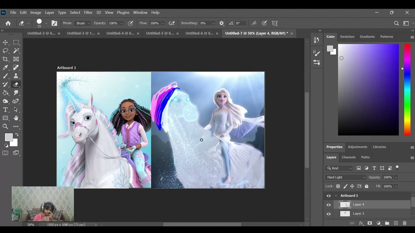Viewport: 415px width, 233px height.
Task: Select the Eyedropper tool
Action: click(x=6, y=68)
